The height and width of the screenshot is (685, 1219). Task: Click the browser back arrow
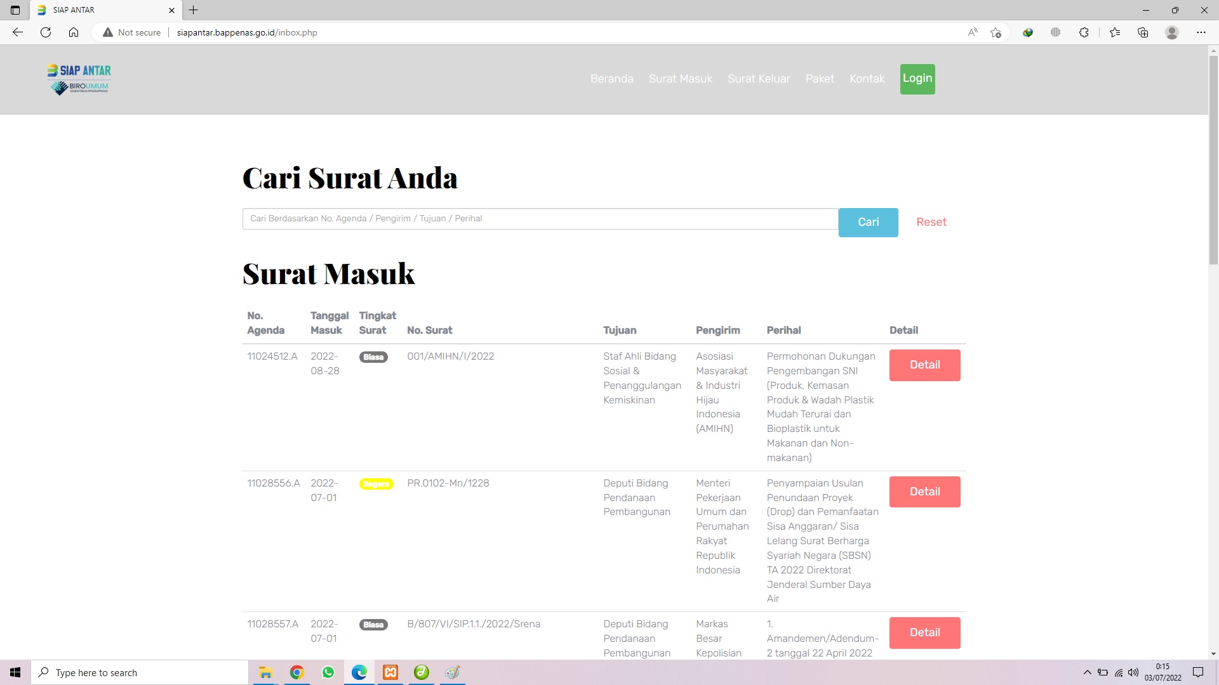[x=18, y=32]
